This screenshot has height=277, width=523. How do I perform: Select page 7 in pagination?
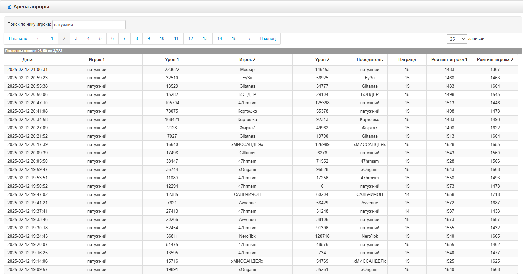pyautogui.click(x=125, y=39)
